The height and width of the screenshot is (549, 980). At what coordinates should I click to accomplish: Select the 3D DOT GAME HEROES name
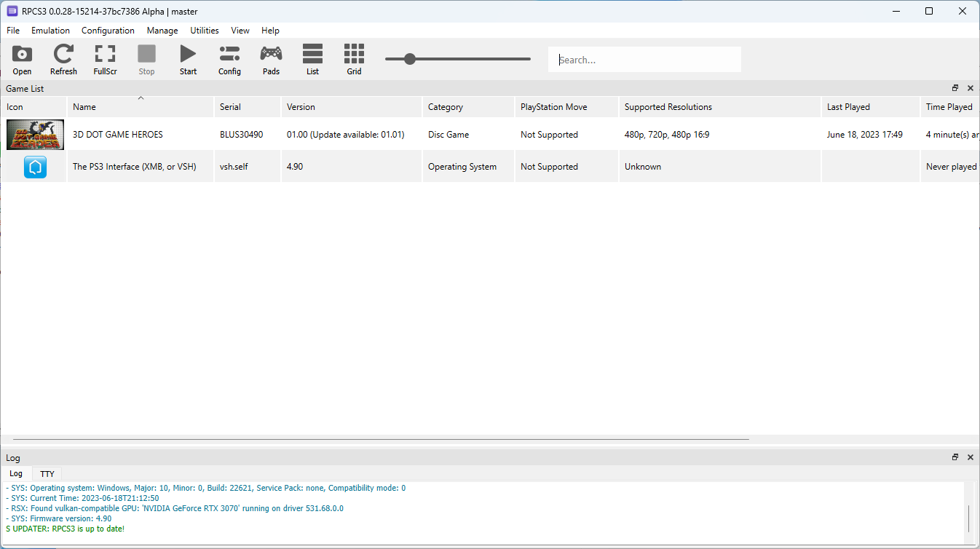(118, 135)
